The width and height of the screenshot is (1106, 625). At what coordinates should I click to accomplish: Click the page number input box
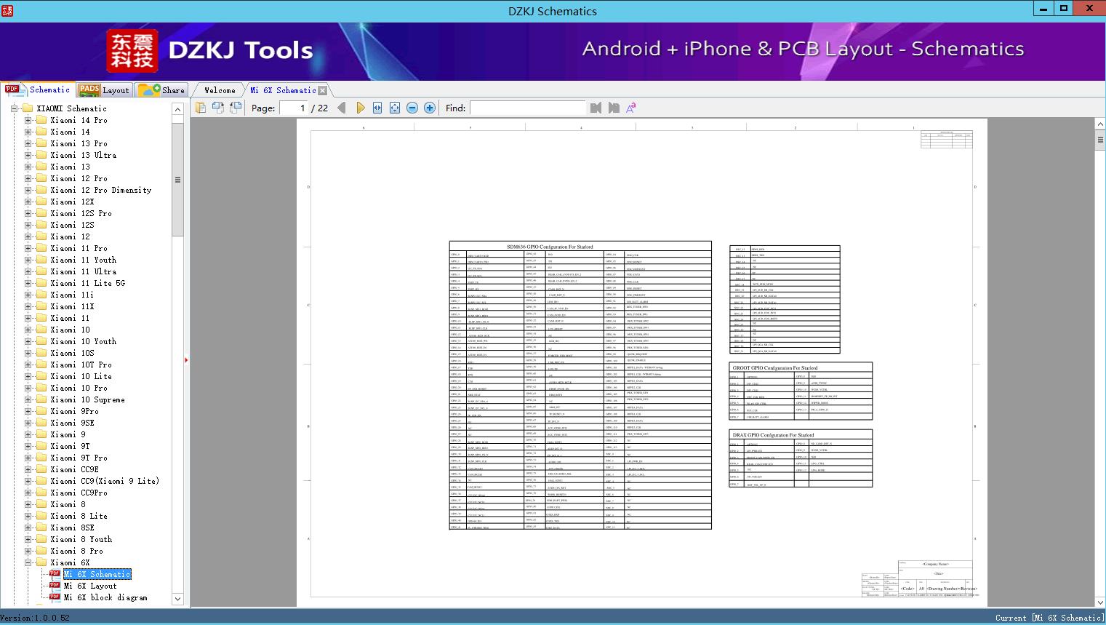point(294,108)
